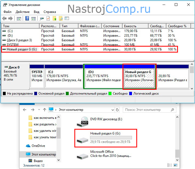This screenshot has width=195, height=169.
Task: Click the Explorer file list scroll down arrow
Action: [x=177, y=160]
